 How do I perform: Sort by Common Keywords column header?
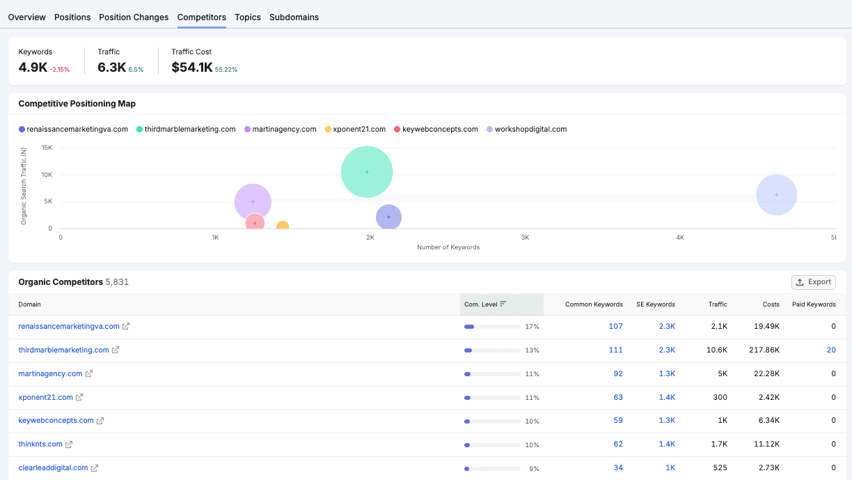pyautogui.click(x=594, y=304)
